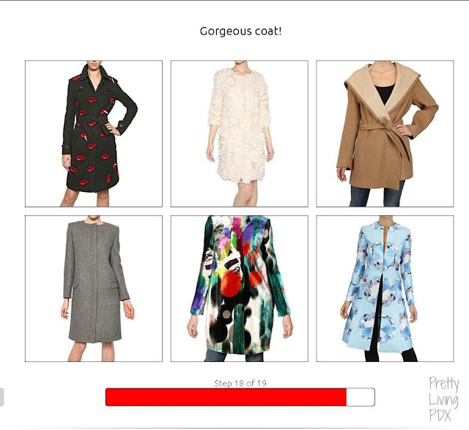Click the white unfilled end of progress bar

coord(360,397)
